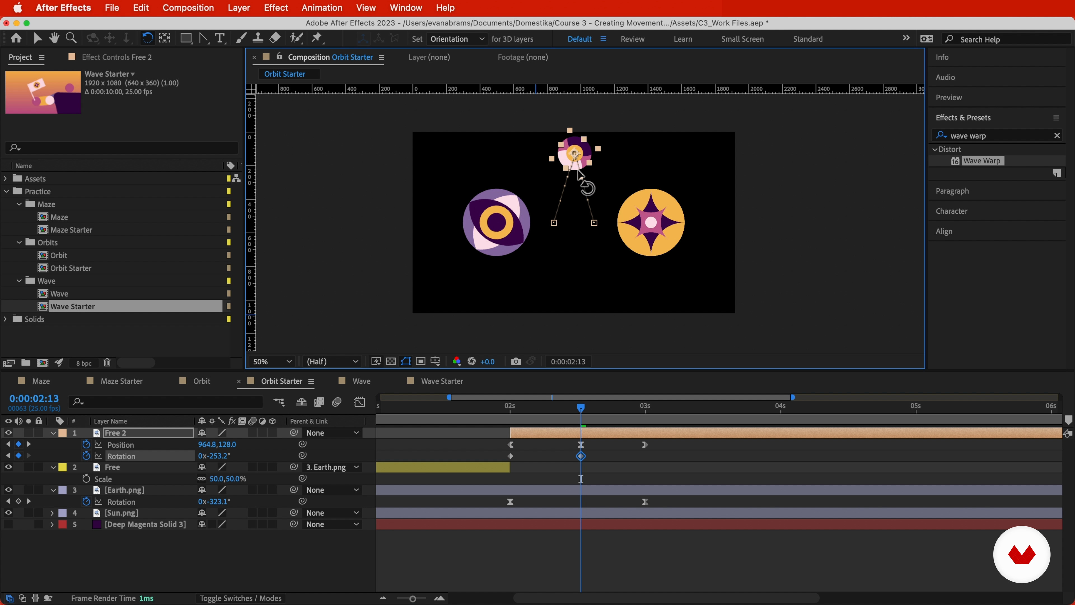Open Parent dropdown for Free layer

[x=332, y=467]
